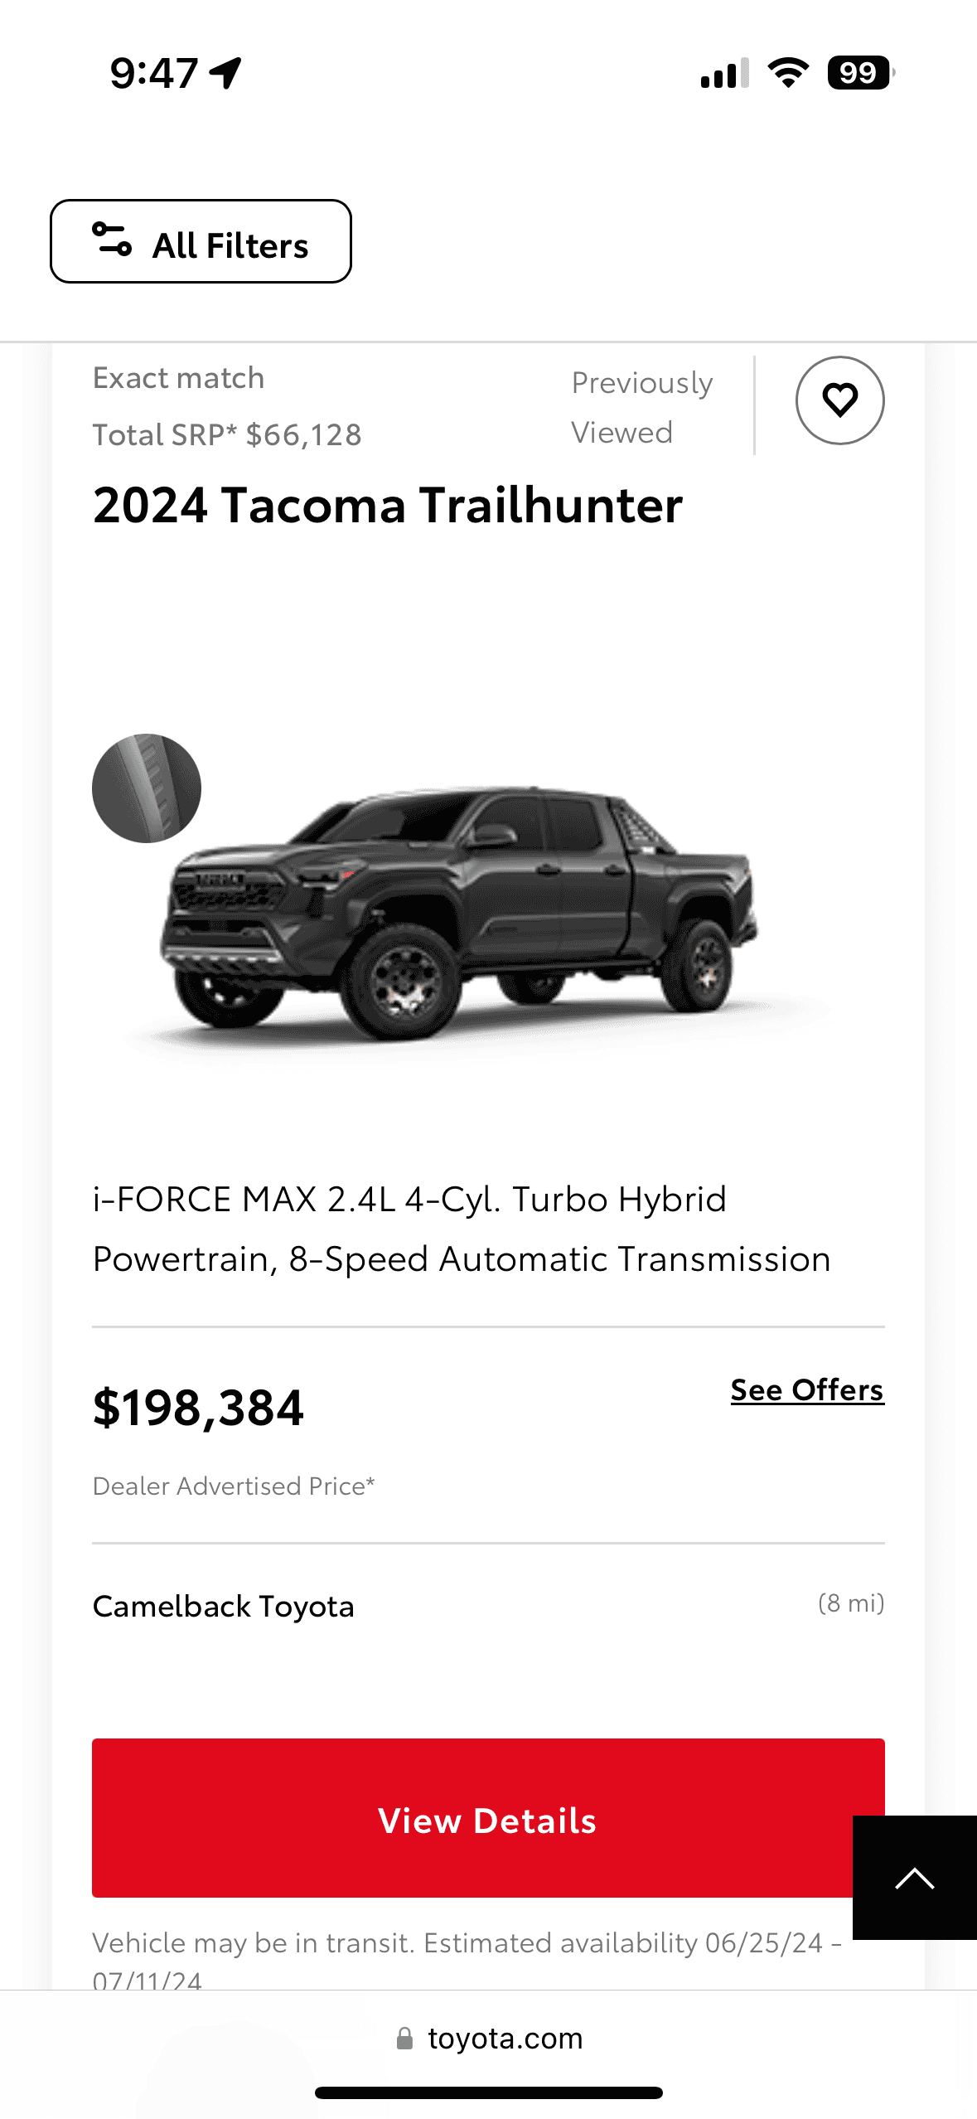The width and height of the screenshot is (977, 2119).
Task: Tap the Total SRP $66,128 text
Action: pyautogui.click(x=227, y=434)
